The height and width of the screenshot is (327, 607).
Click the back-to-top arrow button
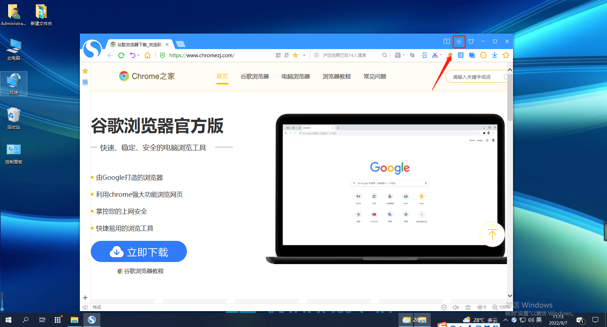492,234
